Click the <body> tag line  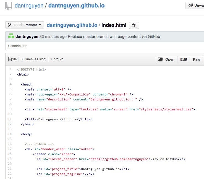[27, 134]
